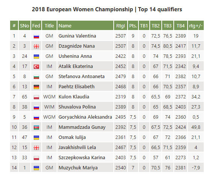The image size is (218, 181).
Task: Click the German flag beside Paehtz Elisabeth
Action: coord(36,87)
